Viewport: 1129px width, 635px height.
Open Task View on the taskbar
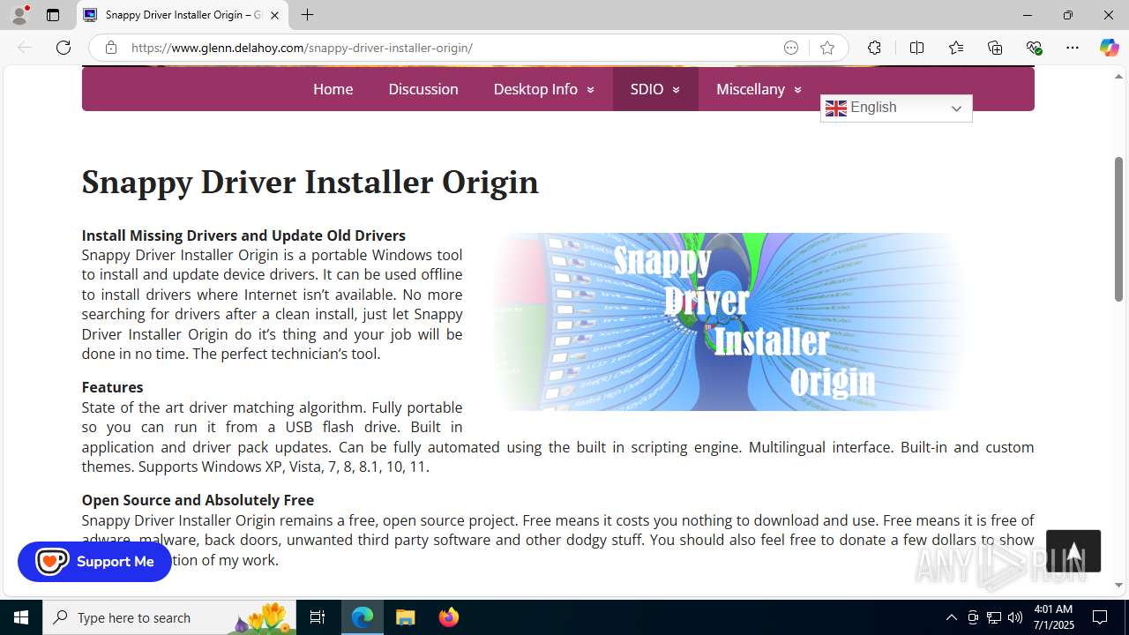(318, 617)
